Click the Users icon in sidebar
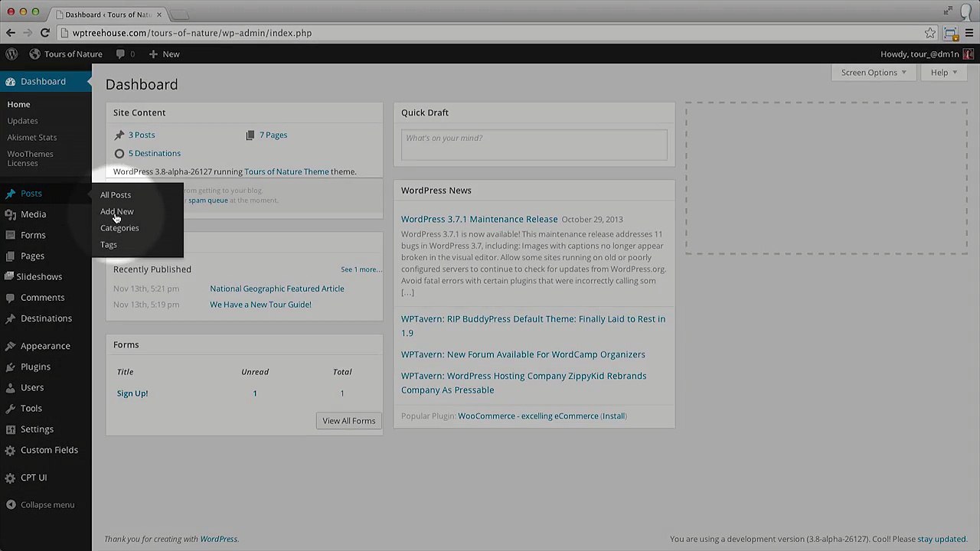980x551 pixels. (10, 387)
